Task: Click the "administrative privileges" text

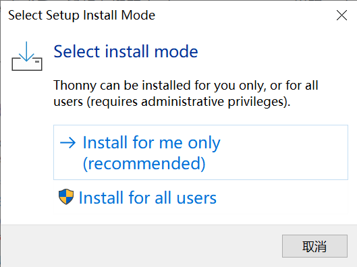Action: coord(212,101)
